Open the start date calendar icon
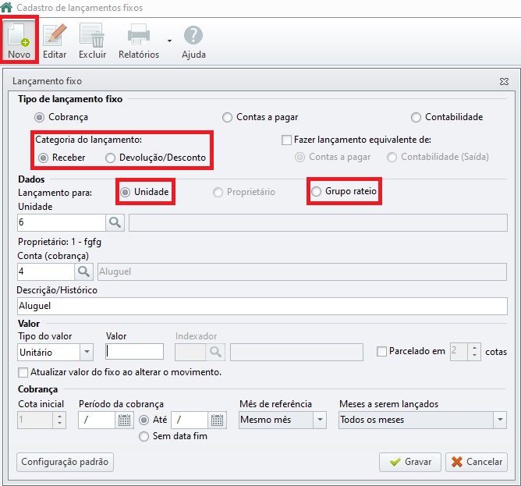This screenshot has width=521, height=486. coord(124,420)
